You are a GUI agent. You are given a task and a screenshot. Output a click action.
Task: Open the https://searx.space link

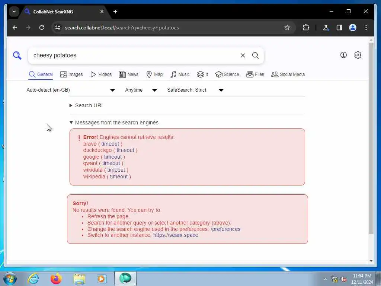(x=176, y=235)
